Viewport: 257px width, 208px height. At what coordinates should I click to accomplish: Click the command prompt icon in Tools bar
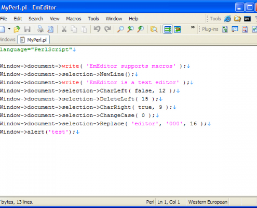coord(247,19)
